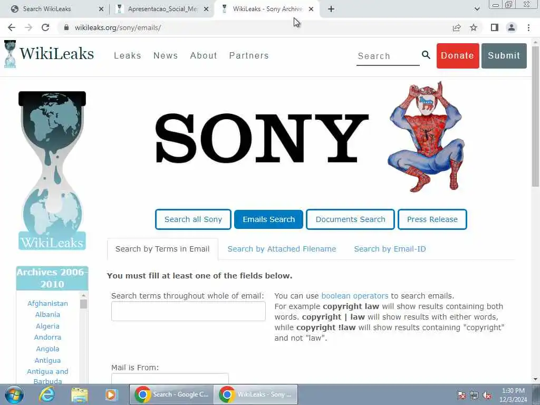The height and width of the screenshot is (405, 540).
Task: Open the News menu item
Action: 166,55
